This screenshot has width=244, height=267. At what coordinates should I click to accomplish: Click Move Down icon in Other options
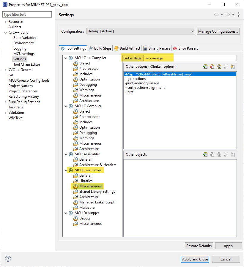tap(232, 67)
